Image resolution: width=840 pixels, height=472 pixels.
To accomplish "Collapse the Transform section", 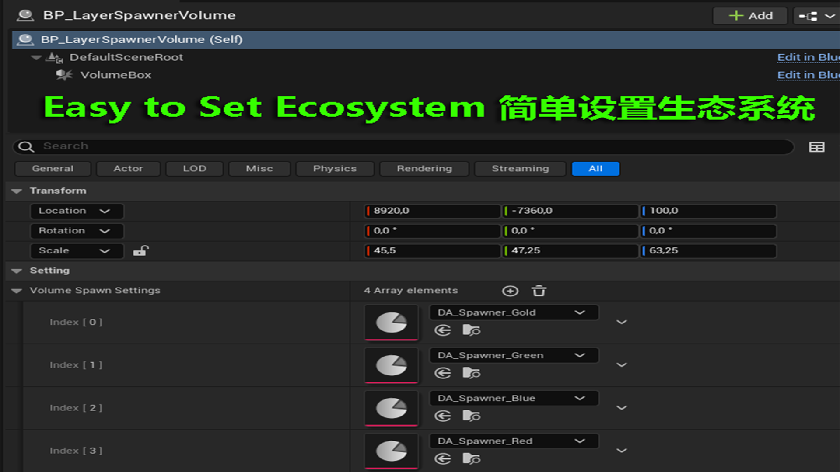I will coord(17,191).
